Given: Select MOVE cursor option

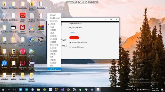Looking at the screenshot, I should click(x=54, y=33).
